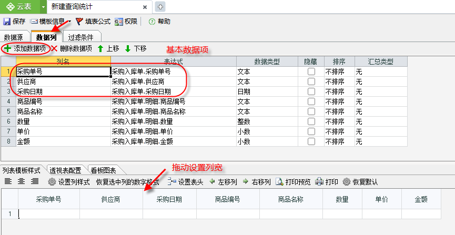Open 汇总类型 cell for 金额 row
The height and width of the screenshot is (235, 455).
pos(381,141)
